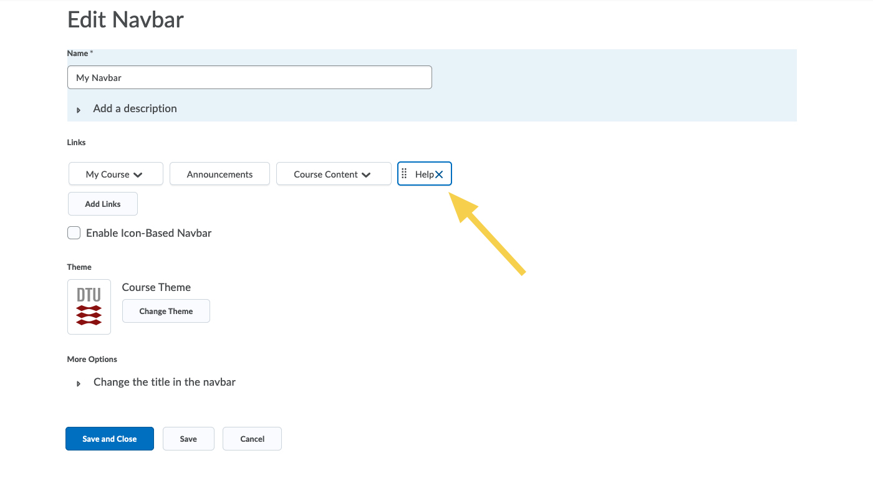The width and height of the screenshot is (873, 491).
Task: Click the DTU course theme logo thumbnail
Action: [x=89, y=307]
